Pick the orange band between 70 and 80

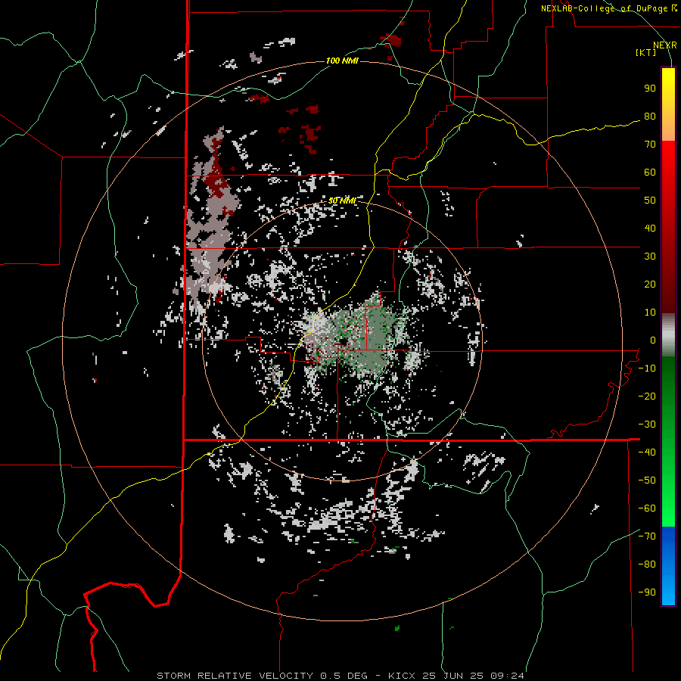668,129
